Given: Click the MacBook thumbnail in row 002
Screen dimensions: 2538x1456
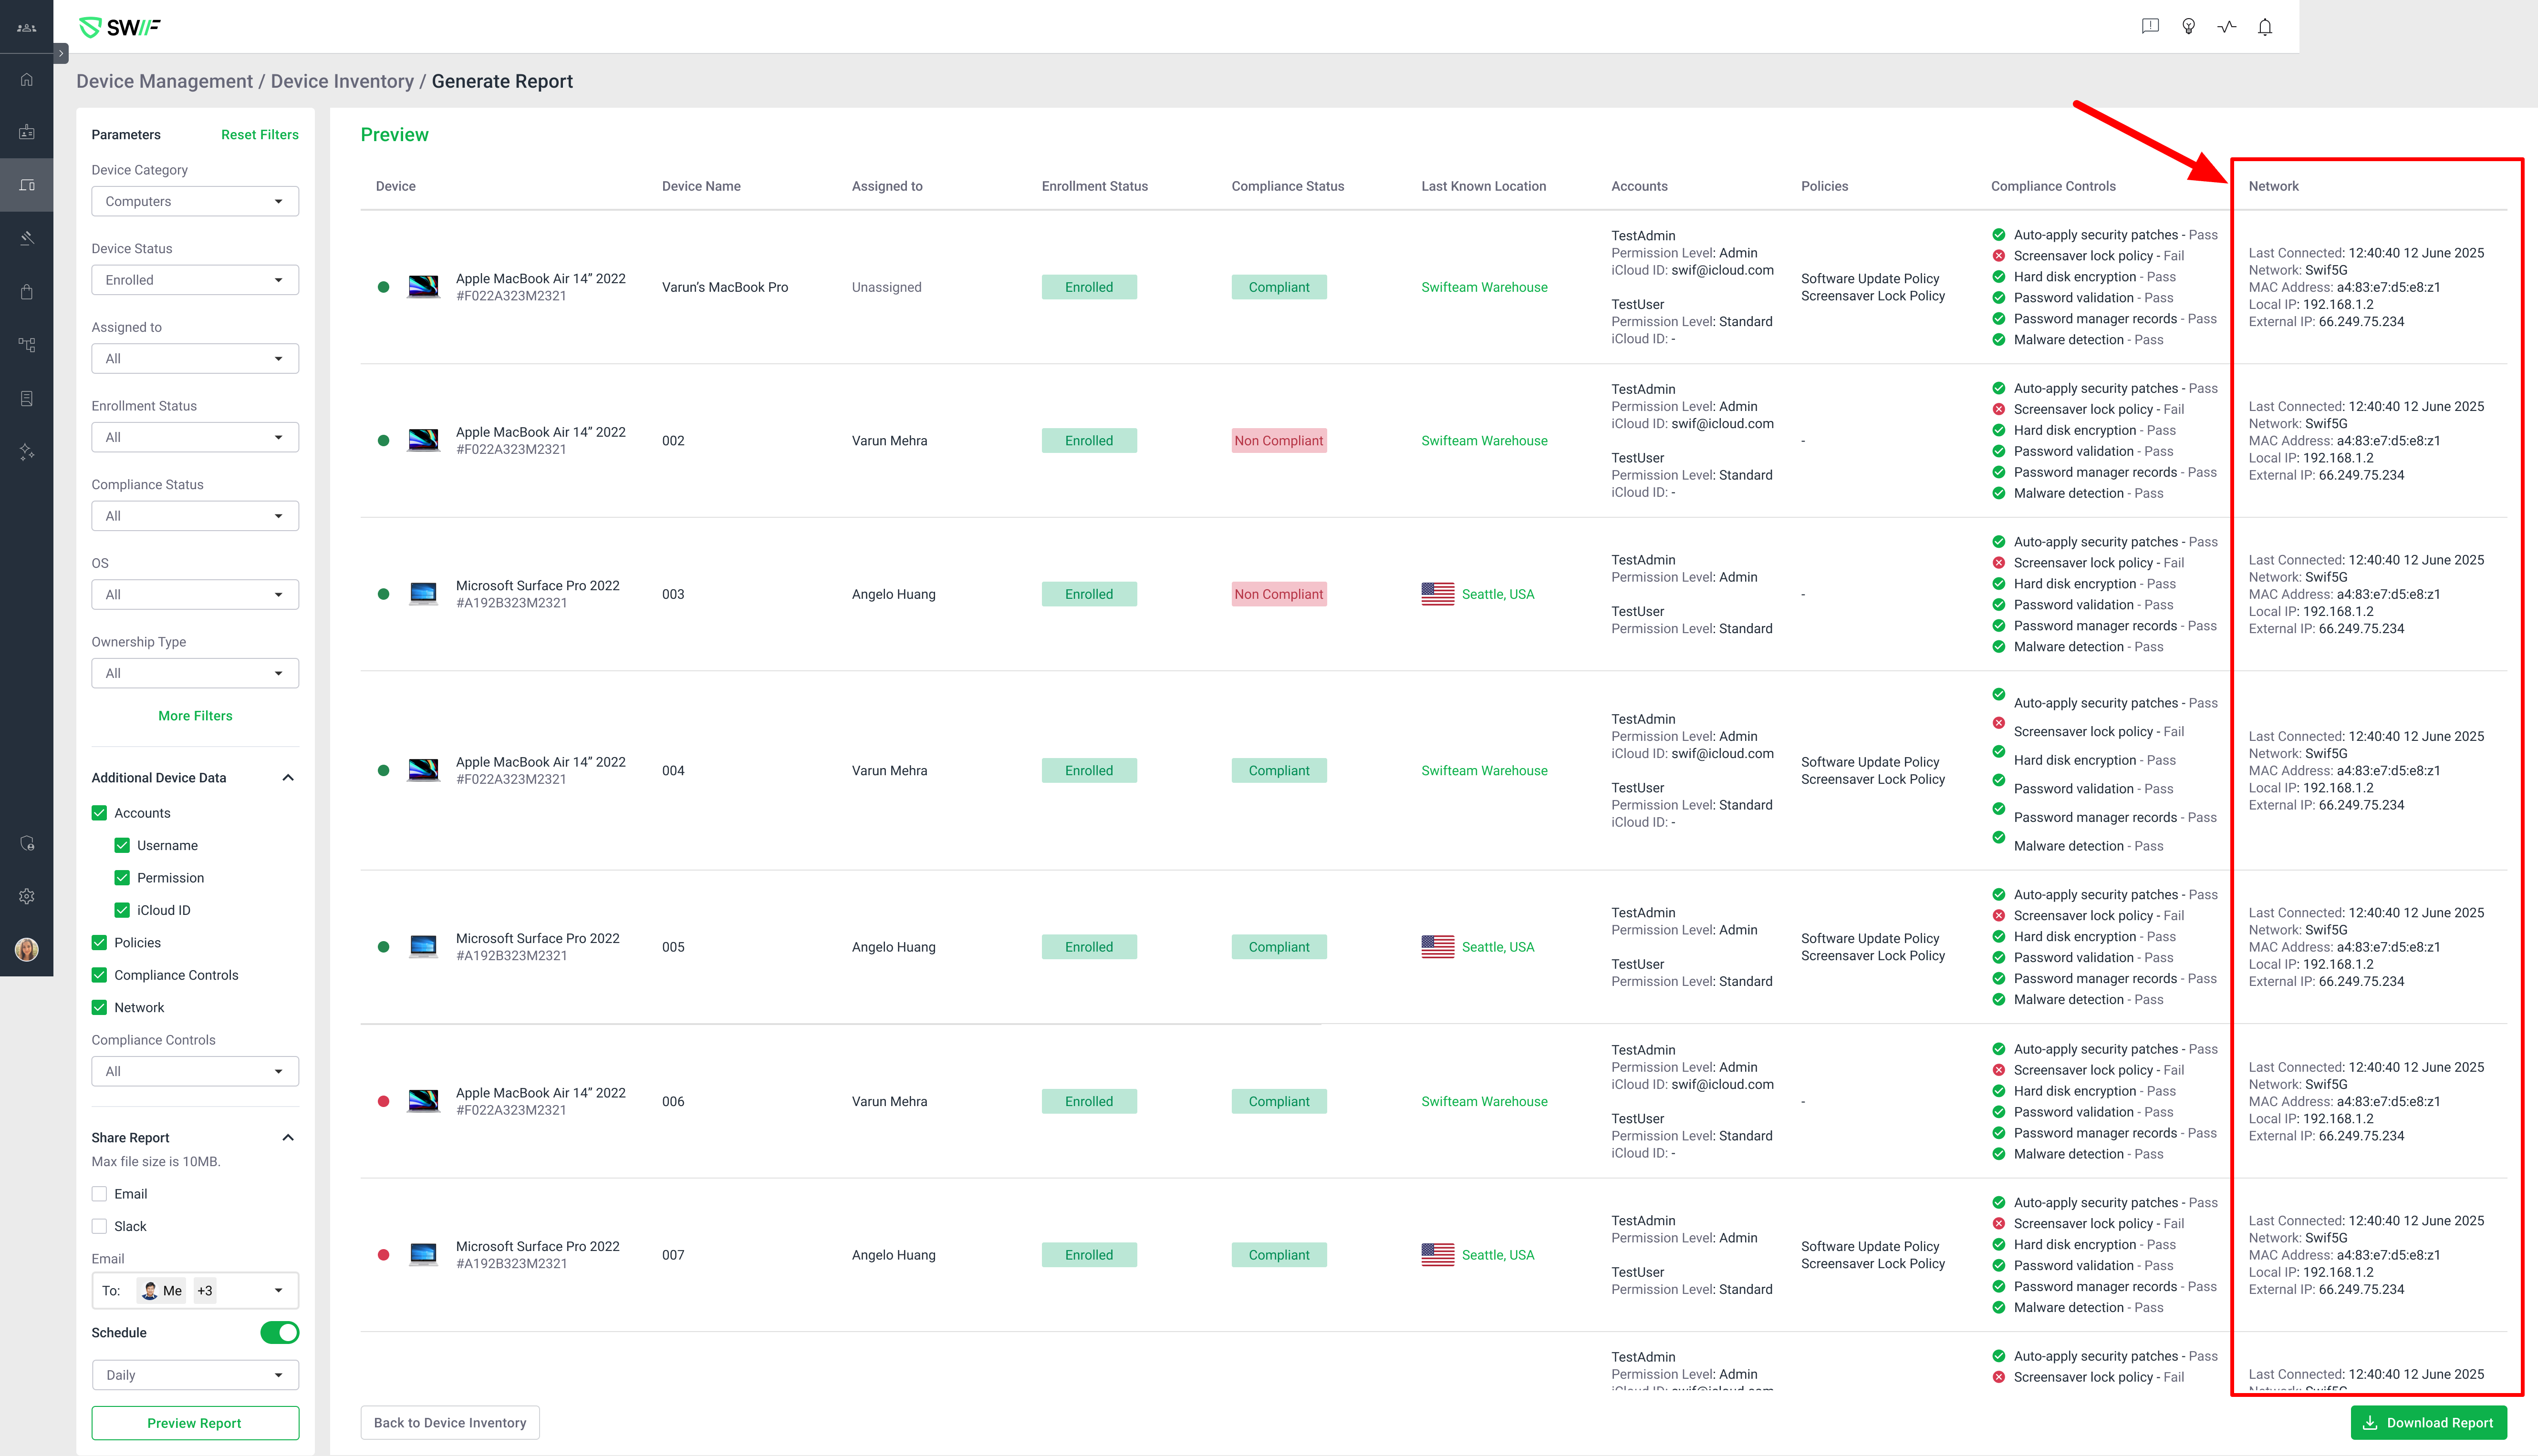Looking at the screenshot, I should (423, 440).
